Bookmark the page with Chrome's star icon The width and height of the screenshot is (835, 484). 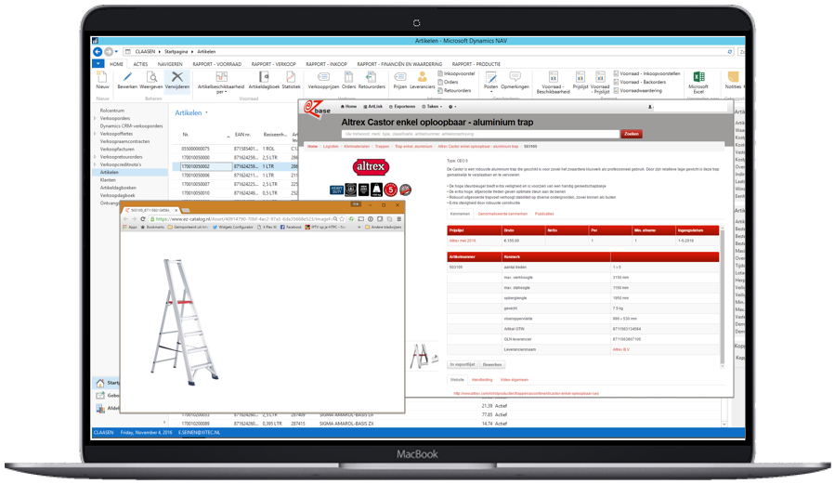[x=343, y=219]
